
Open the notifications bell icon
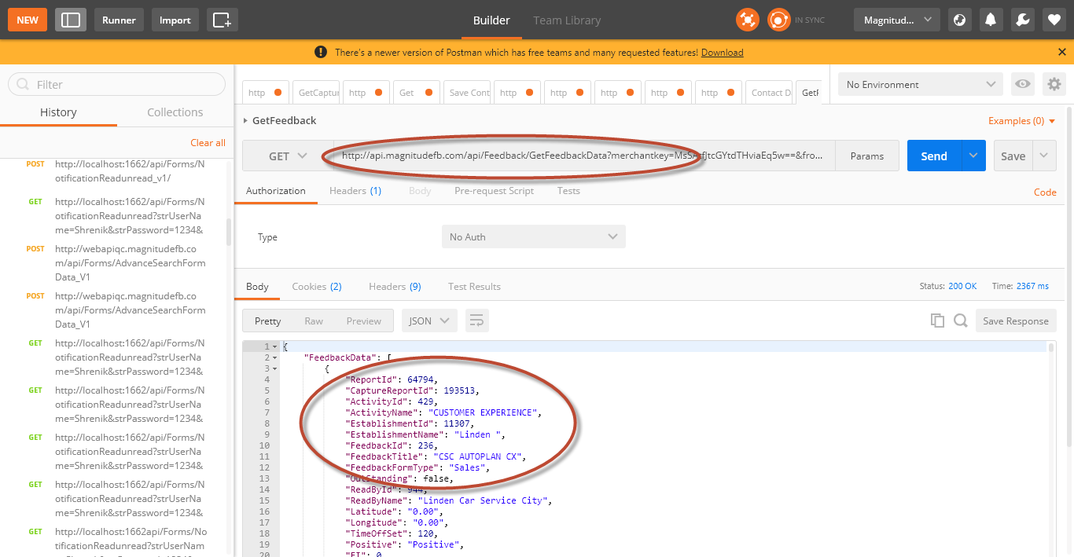[991, 20]
